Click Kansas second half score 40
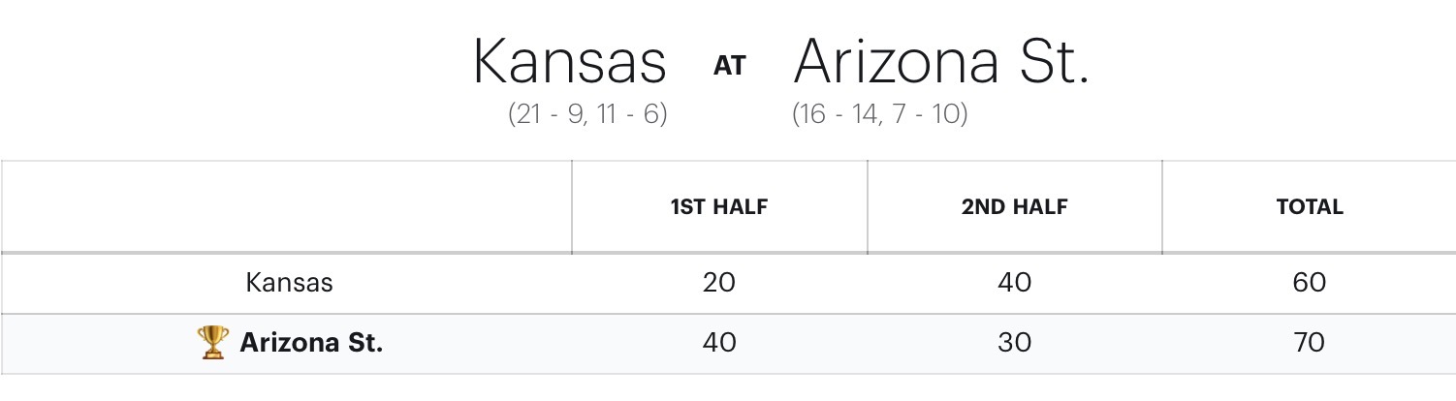This screenshot has width=1456, height=401. point(1014,283)
